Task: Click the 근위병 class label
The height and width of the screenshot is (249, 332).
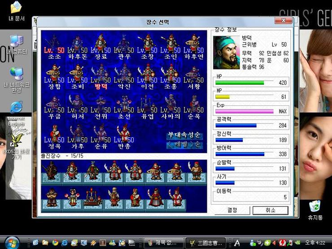Action: pyautogui.click(x=249, y=45)
